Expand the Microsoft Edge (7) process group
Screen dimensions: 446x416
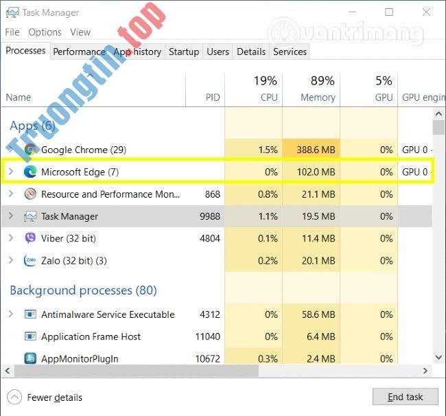click(11, 172)
